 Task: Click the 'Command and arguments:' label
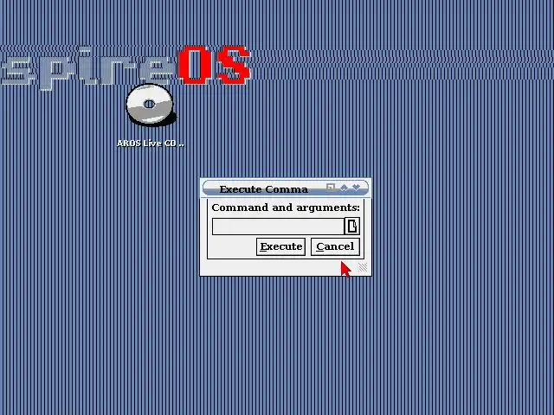[286, 207]
